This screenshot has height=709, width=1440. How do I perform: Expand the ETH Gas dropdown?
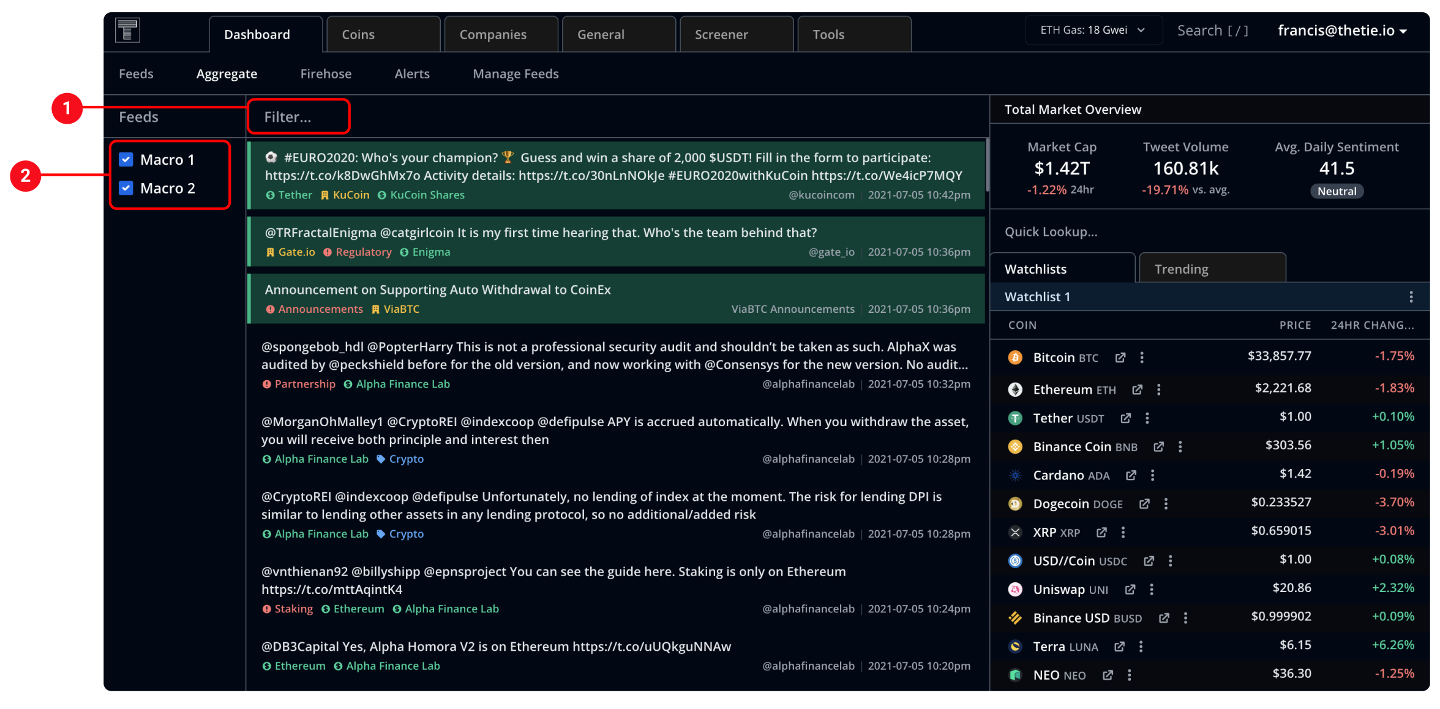click(1093, 30)
